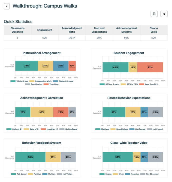The image size is (172, 182).
Task: Toggle the No Feedback legend item
Action: click(68, 129)
